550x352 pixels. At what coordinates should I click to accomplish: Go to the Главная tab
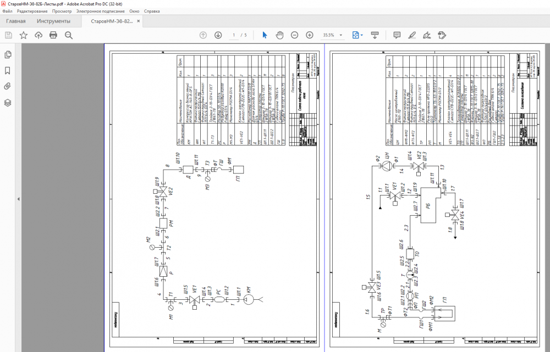[x=15, y=21]
